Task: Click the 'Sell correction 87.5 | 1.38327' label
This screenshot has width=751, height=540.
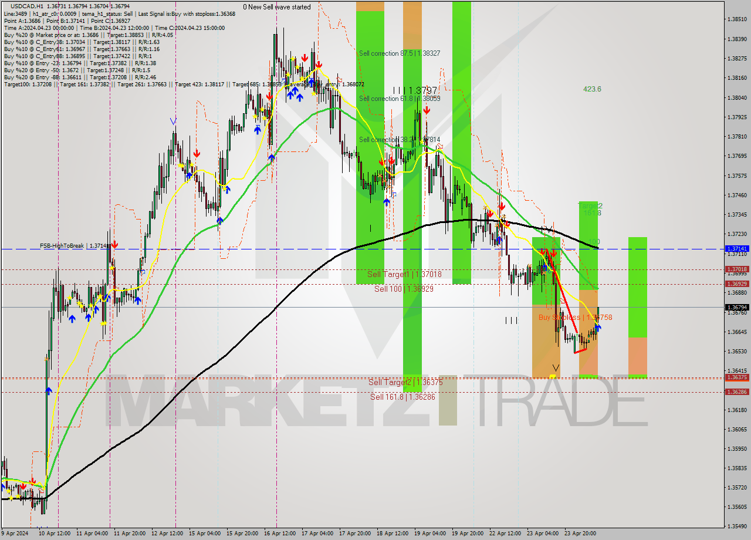Action: pyautogui.click(x=400, y=53)
